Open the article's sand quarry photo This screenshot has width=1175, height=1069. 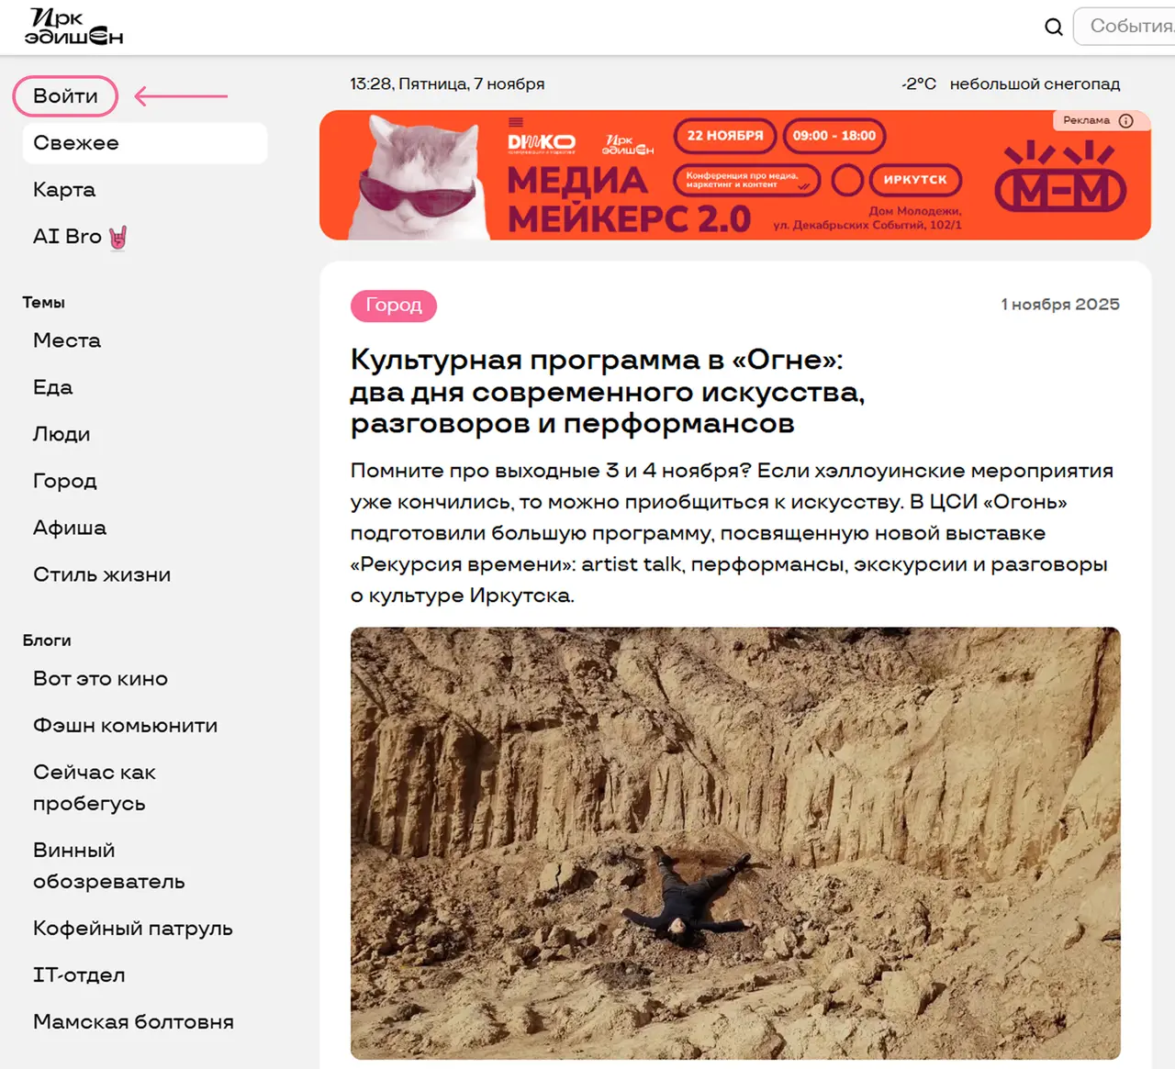(x=735, y=843)
